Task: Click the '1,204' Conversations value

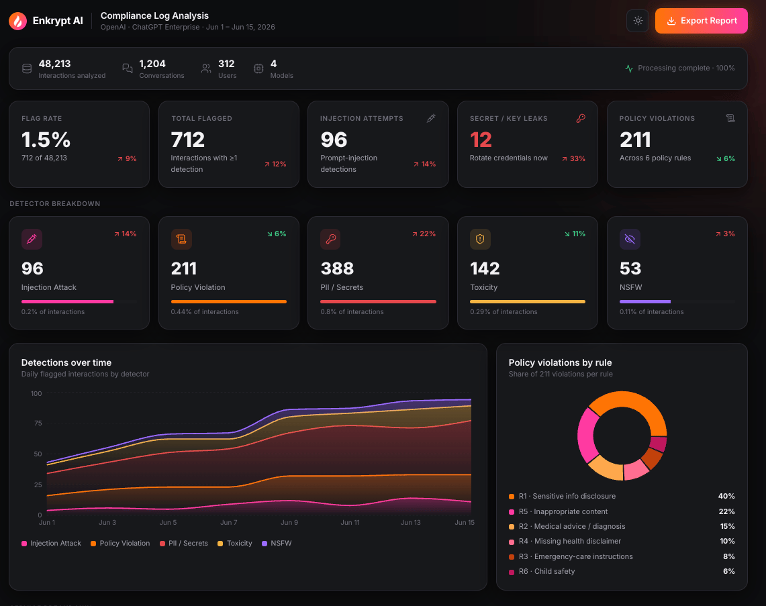Action: 152,64
